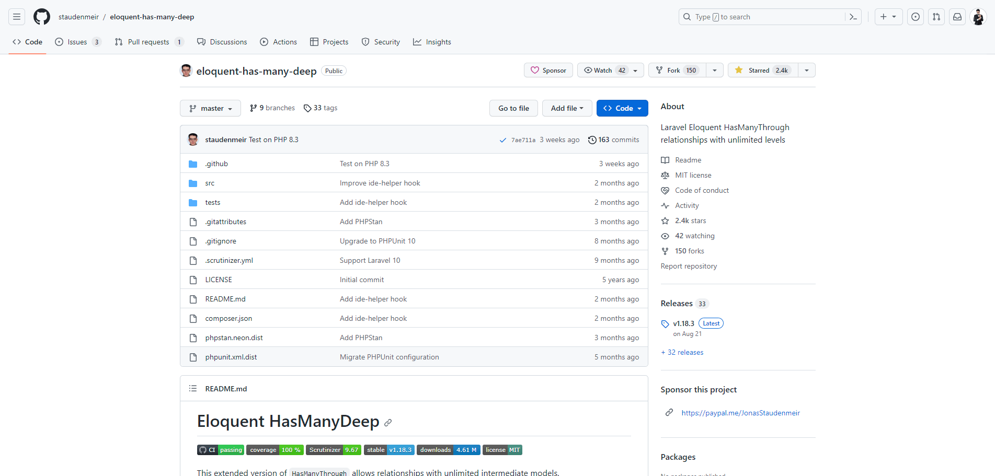The width and height of the screenshot is (995, 476).
Task: Open the phpunit.xml.dist file
Action: point(231,357)
